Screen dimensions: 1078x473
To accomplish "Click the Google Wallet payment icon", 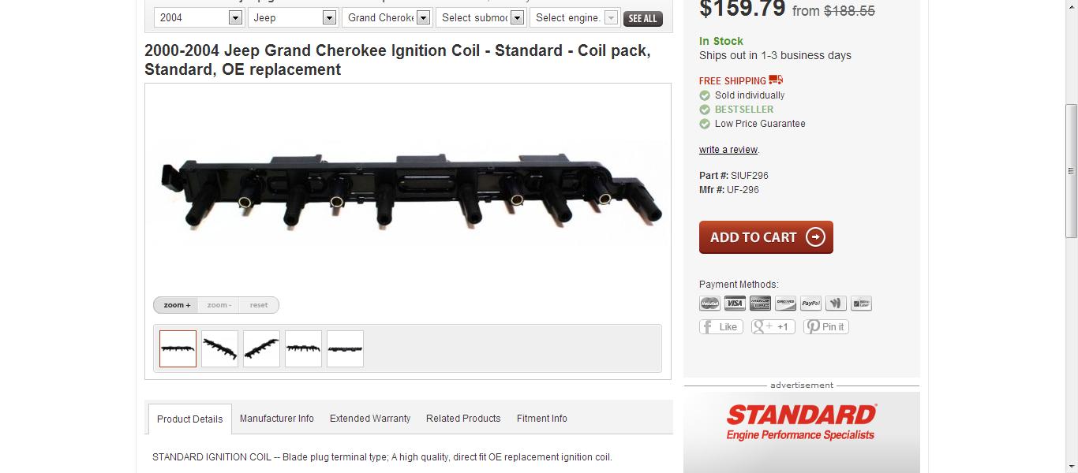I will (x=836, y=304).
